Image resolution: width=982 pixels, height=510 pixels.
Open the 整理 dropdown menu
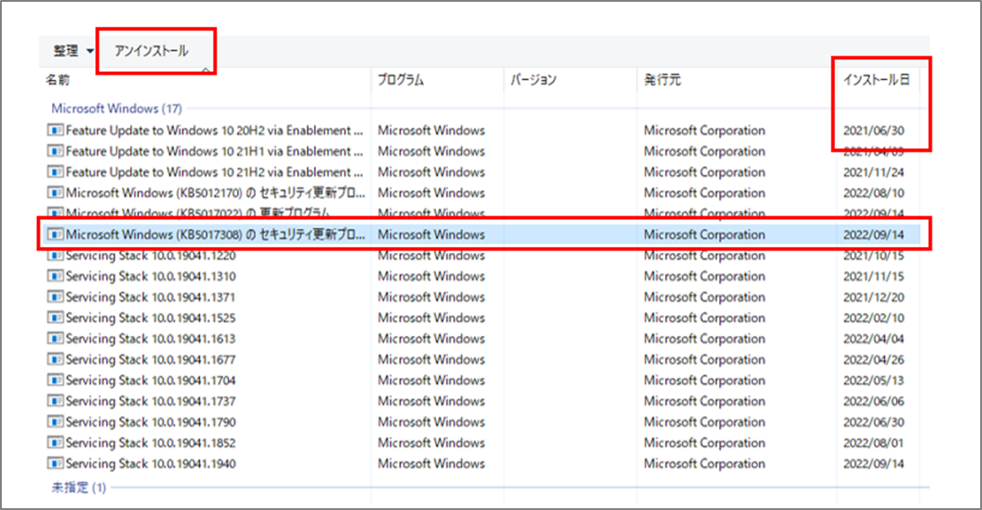pos(73,51)
